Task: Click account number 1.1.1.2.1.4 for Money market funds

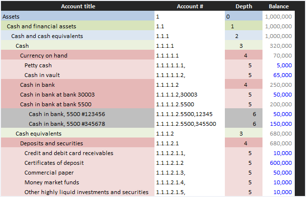Action: tap(171, 182)
